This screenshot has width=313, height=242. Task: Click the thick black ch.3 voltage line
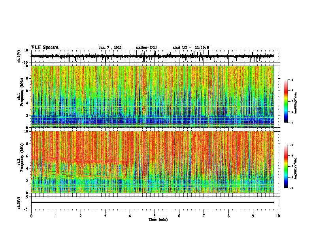(153, 202)
